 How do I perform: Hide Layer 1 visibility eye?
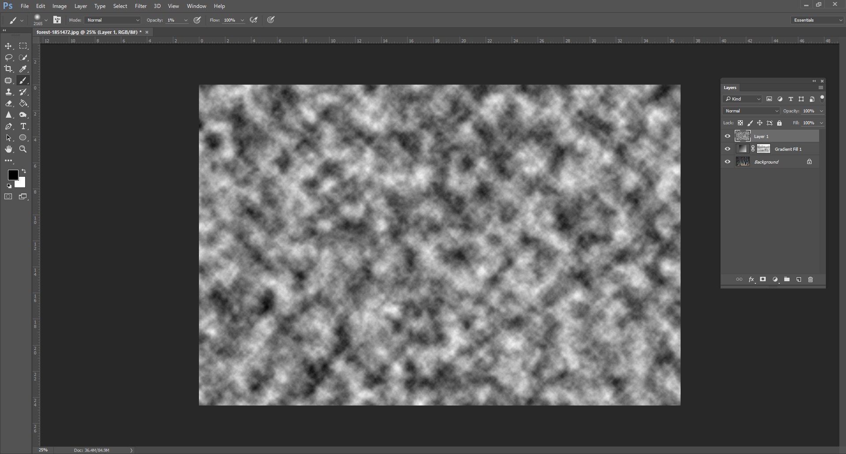coord(727,136)
